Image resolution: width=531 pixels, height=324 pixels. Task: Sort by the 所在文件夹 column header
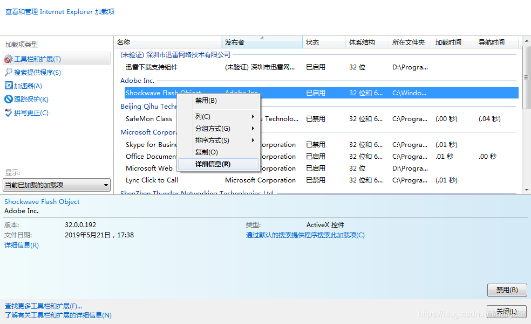coord(410,42)
